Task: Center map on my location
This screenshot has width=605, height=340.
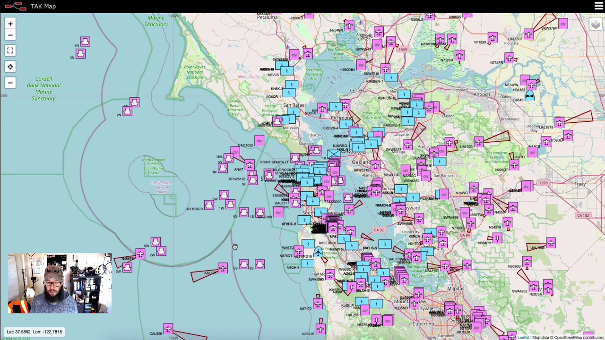Action: 10,67
